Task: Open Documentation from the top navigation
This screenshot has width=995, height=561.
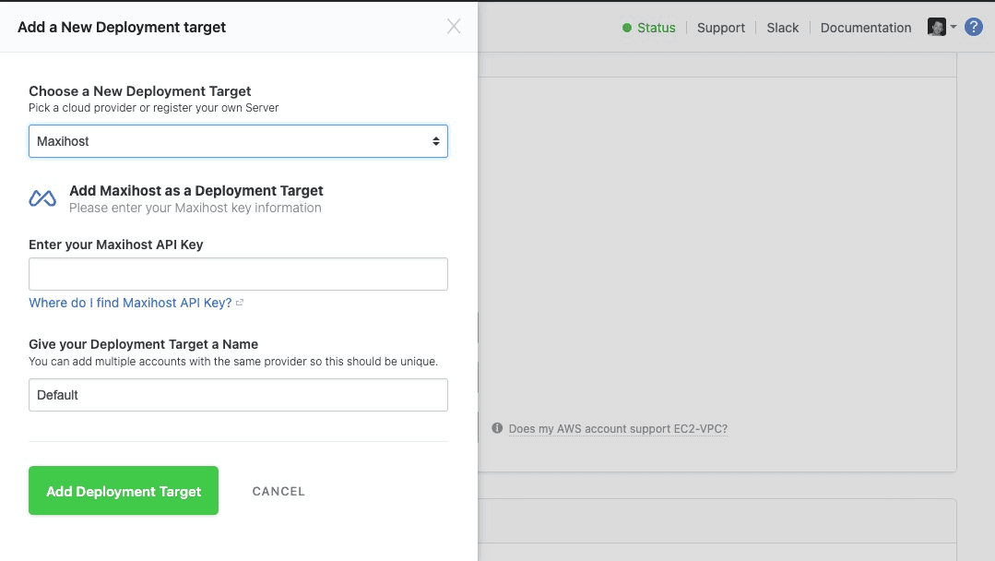Action: click(865, 28)
